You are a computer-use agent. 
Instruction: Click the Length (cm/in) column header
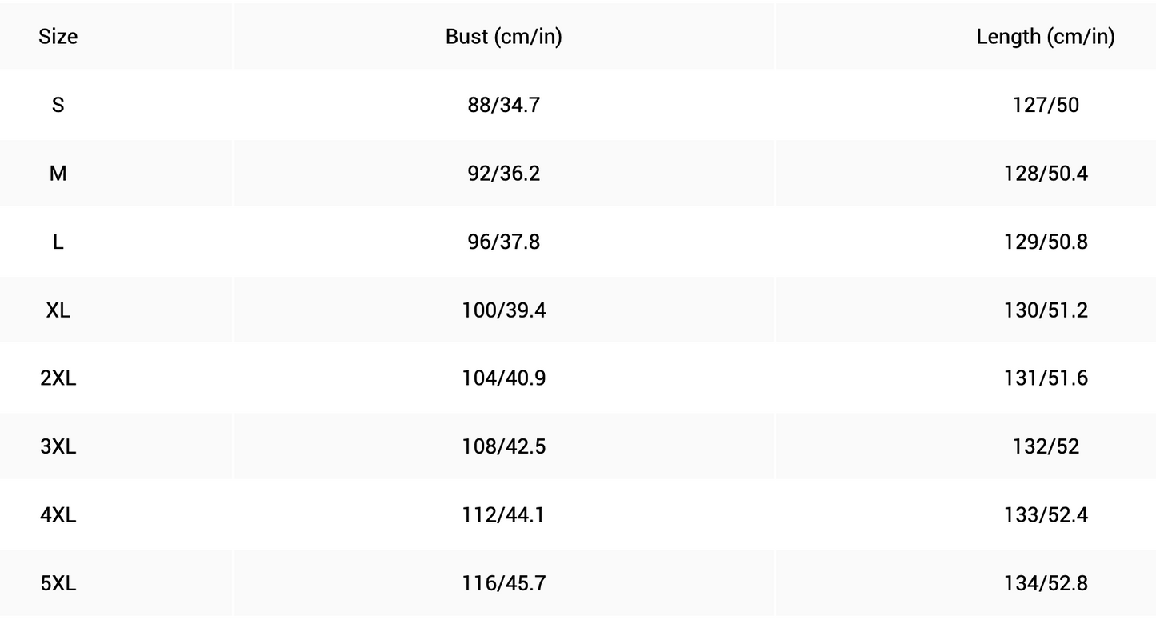[1045, 37]
